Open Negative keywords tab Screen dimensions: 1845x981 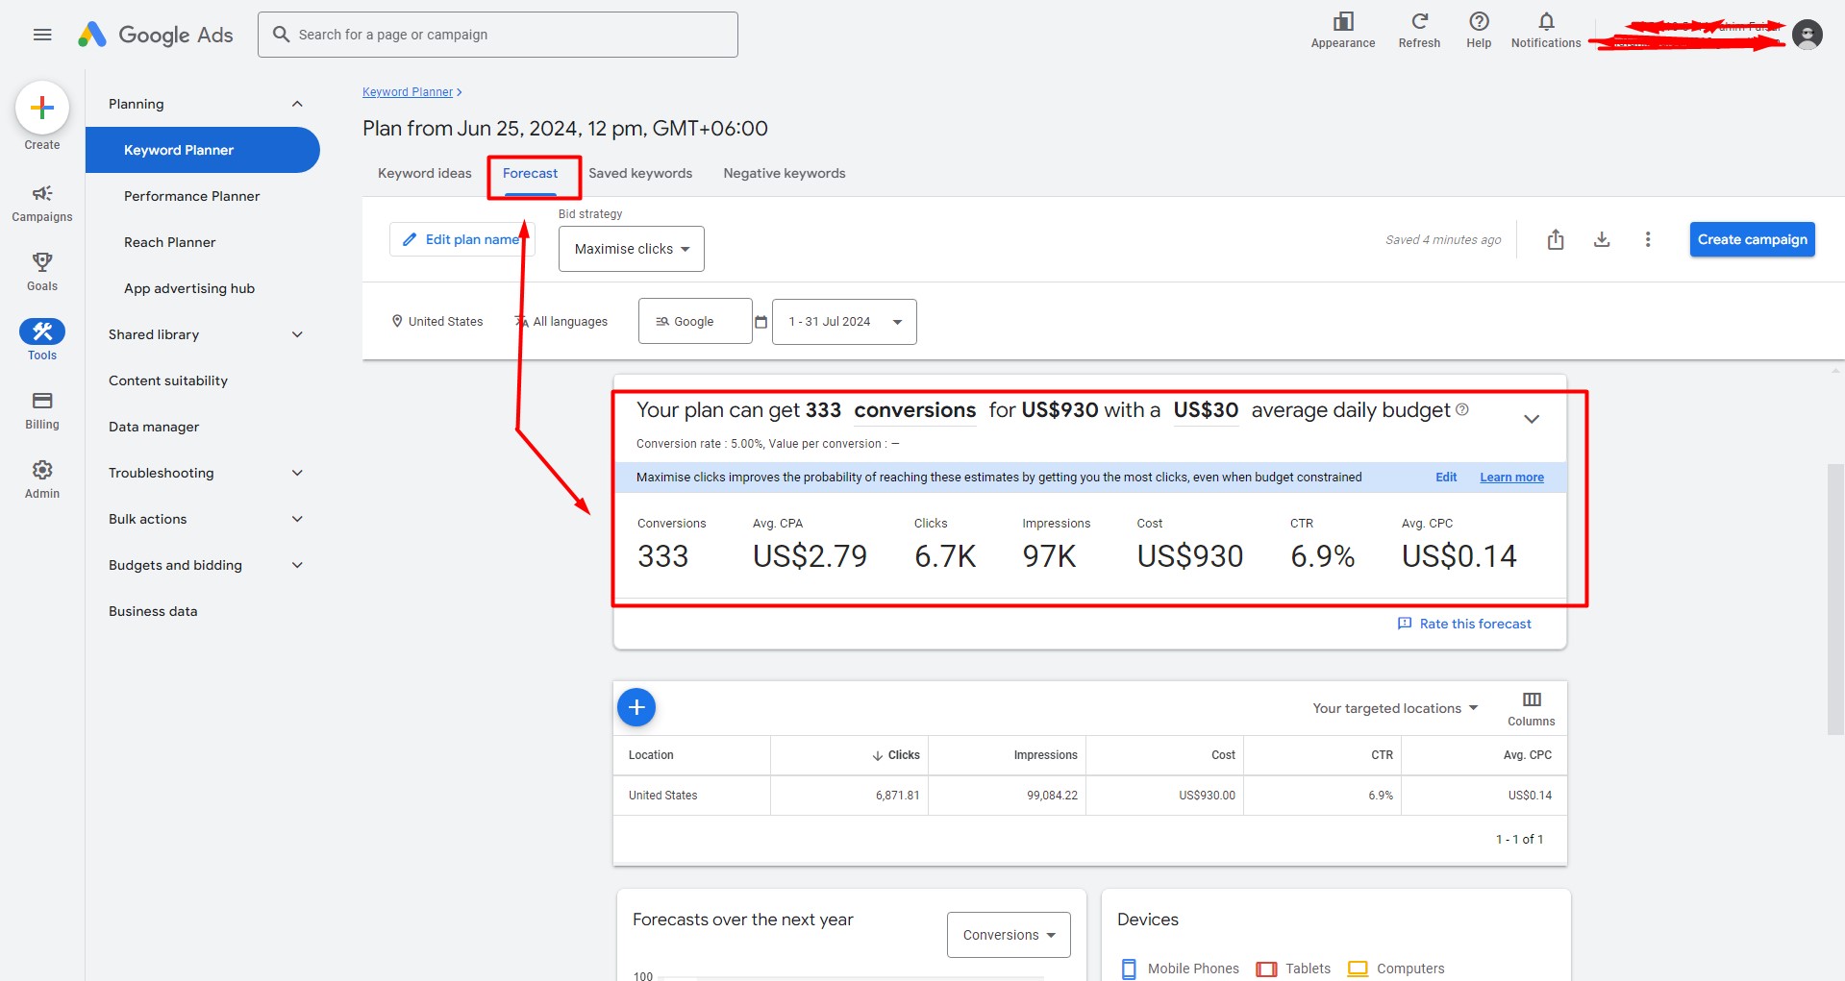click(785, 173)
